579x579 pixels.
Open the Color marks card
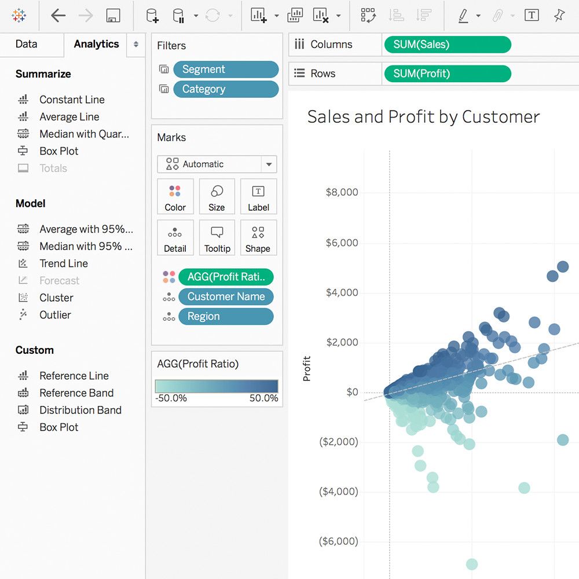(175, 197)
